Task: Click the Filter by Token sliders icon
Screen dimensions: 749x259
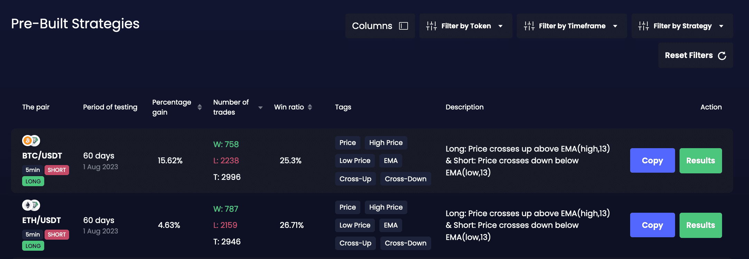Action: (431, 26)
